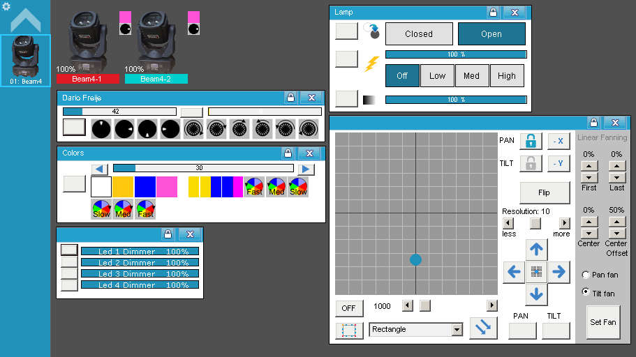This screenshot has height=357, width=636.
Task: Adjust the gobo slider showing 42
Action: (119, 112)
